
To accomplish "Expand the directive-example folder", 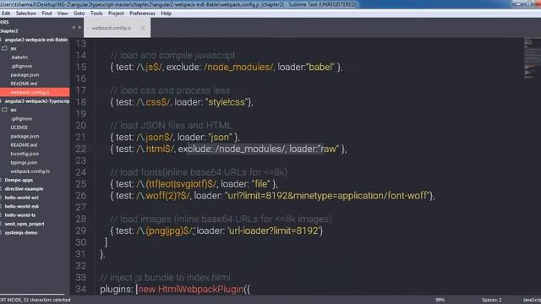I will pos(24,189).
